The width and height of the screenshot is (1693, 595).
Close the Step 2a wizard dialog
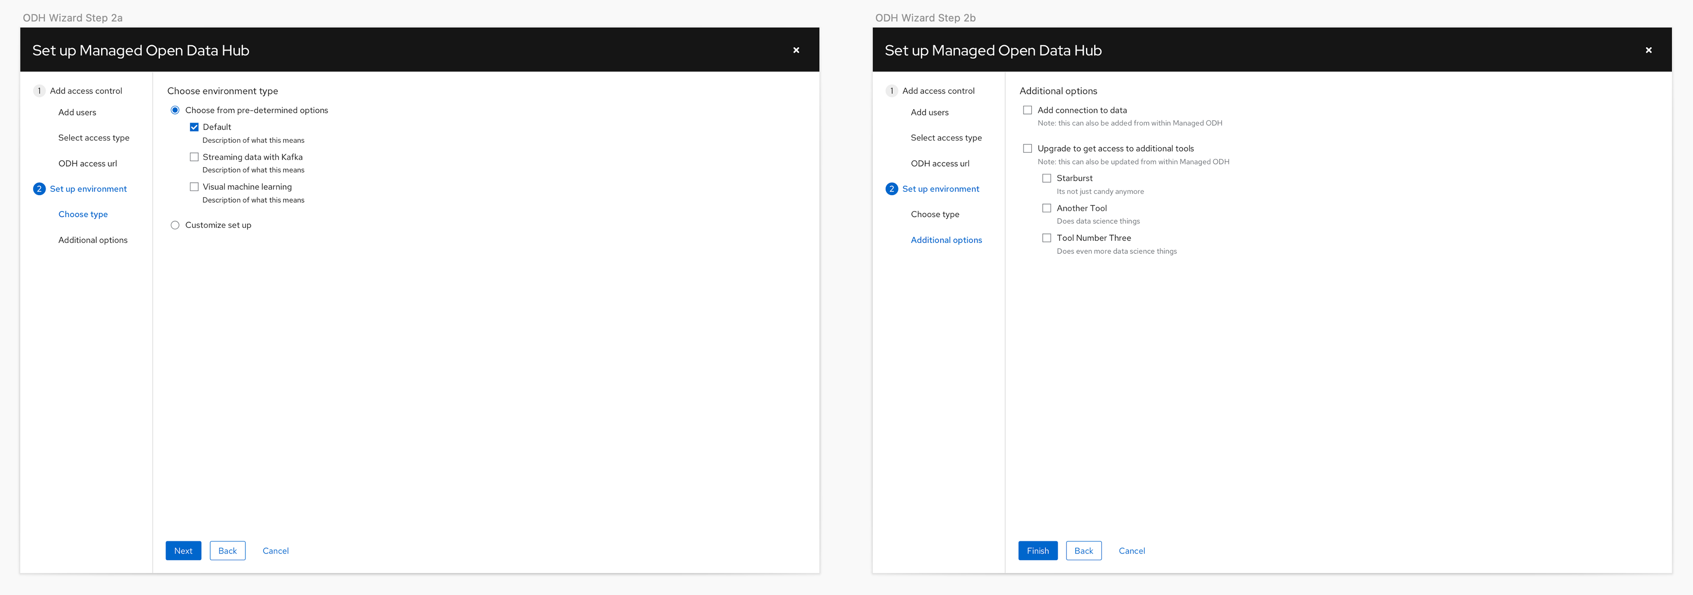pos(796,50)
